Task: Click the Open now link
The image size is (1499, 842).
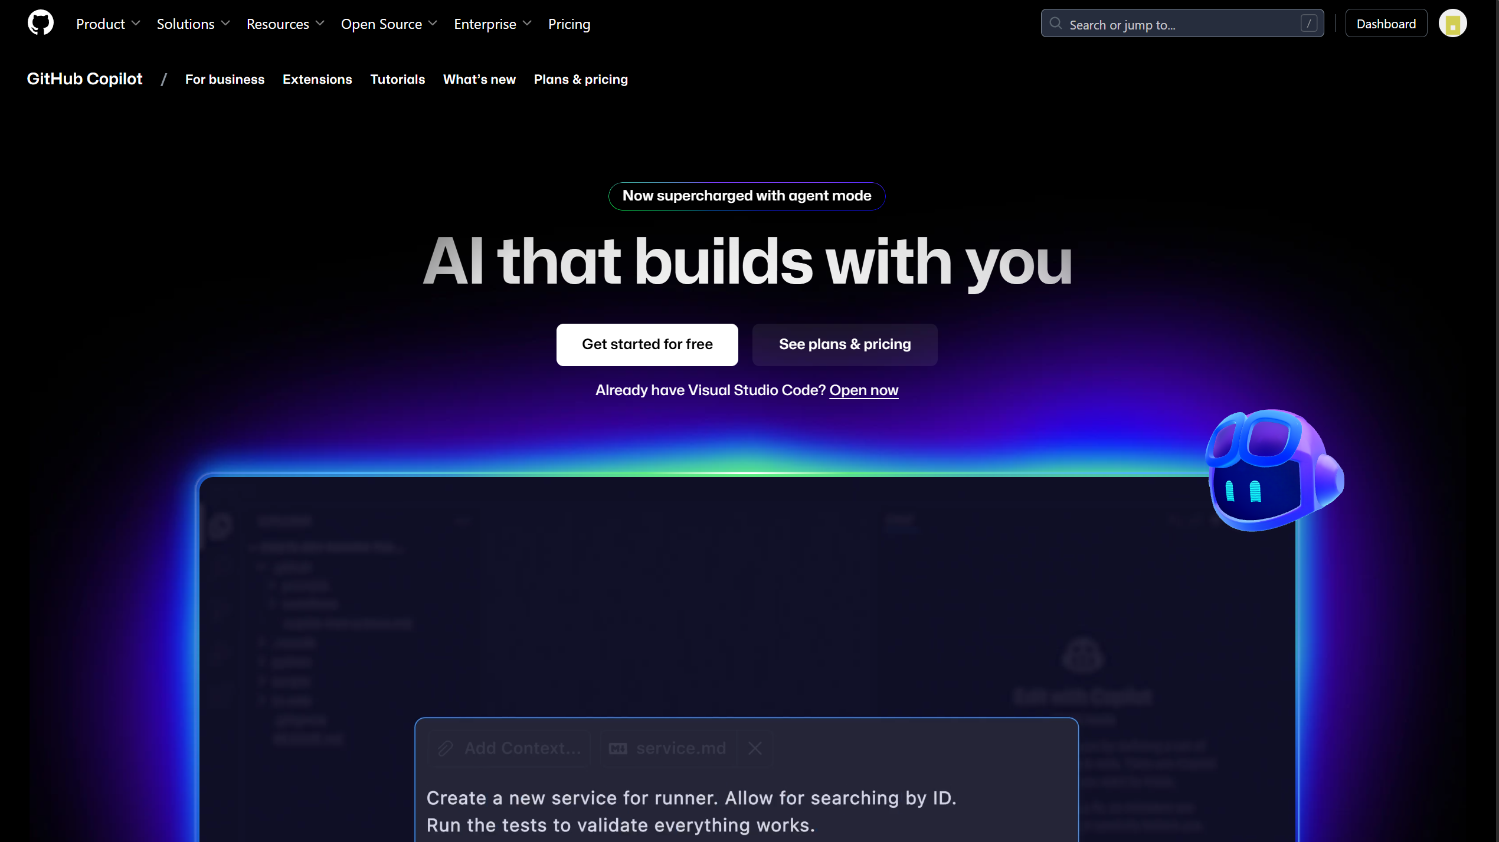Action: click(863, 390)
